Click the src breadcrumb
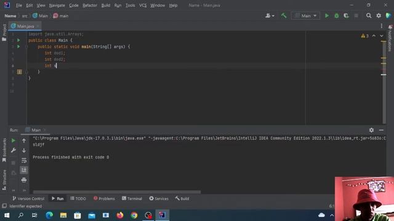This screenshot has width=394, height=221. coord(25,16)
